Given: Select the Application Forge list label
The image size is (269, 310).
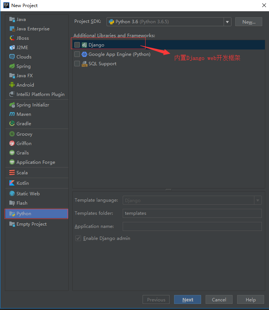Looking at the screenshot, I should (x=36, y=162).
